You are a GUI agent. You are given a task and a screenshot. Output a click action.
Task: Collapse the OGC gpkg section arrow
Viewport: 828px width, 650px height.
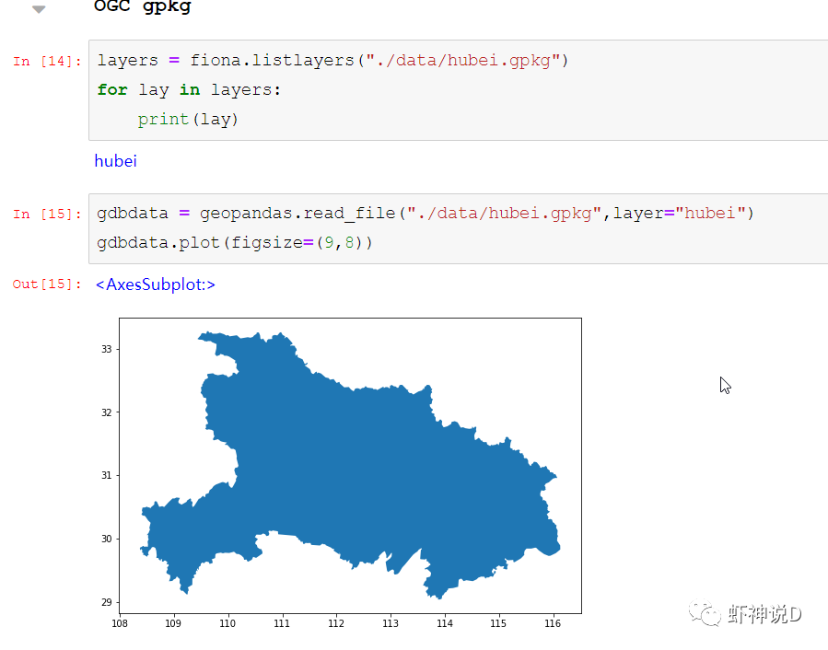[38, 9]
